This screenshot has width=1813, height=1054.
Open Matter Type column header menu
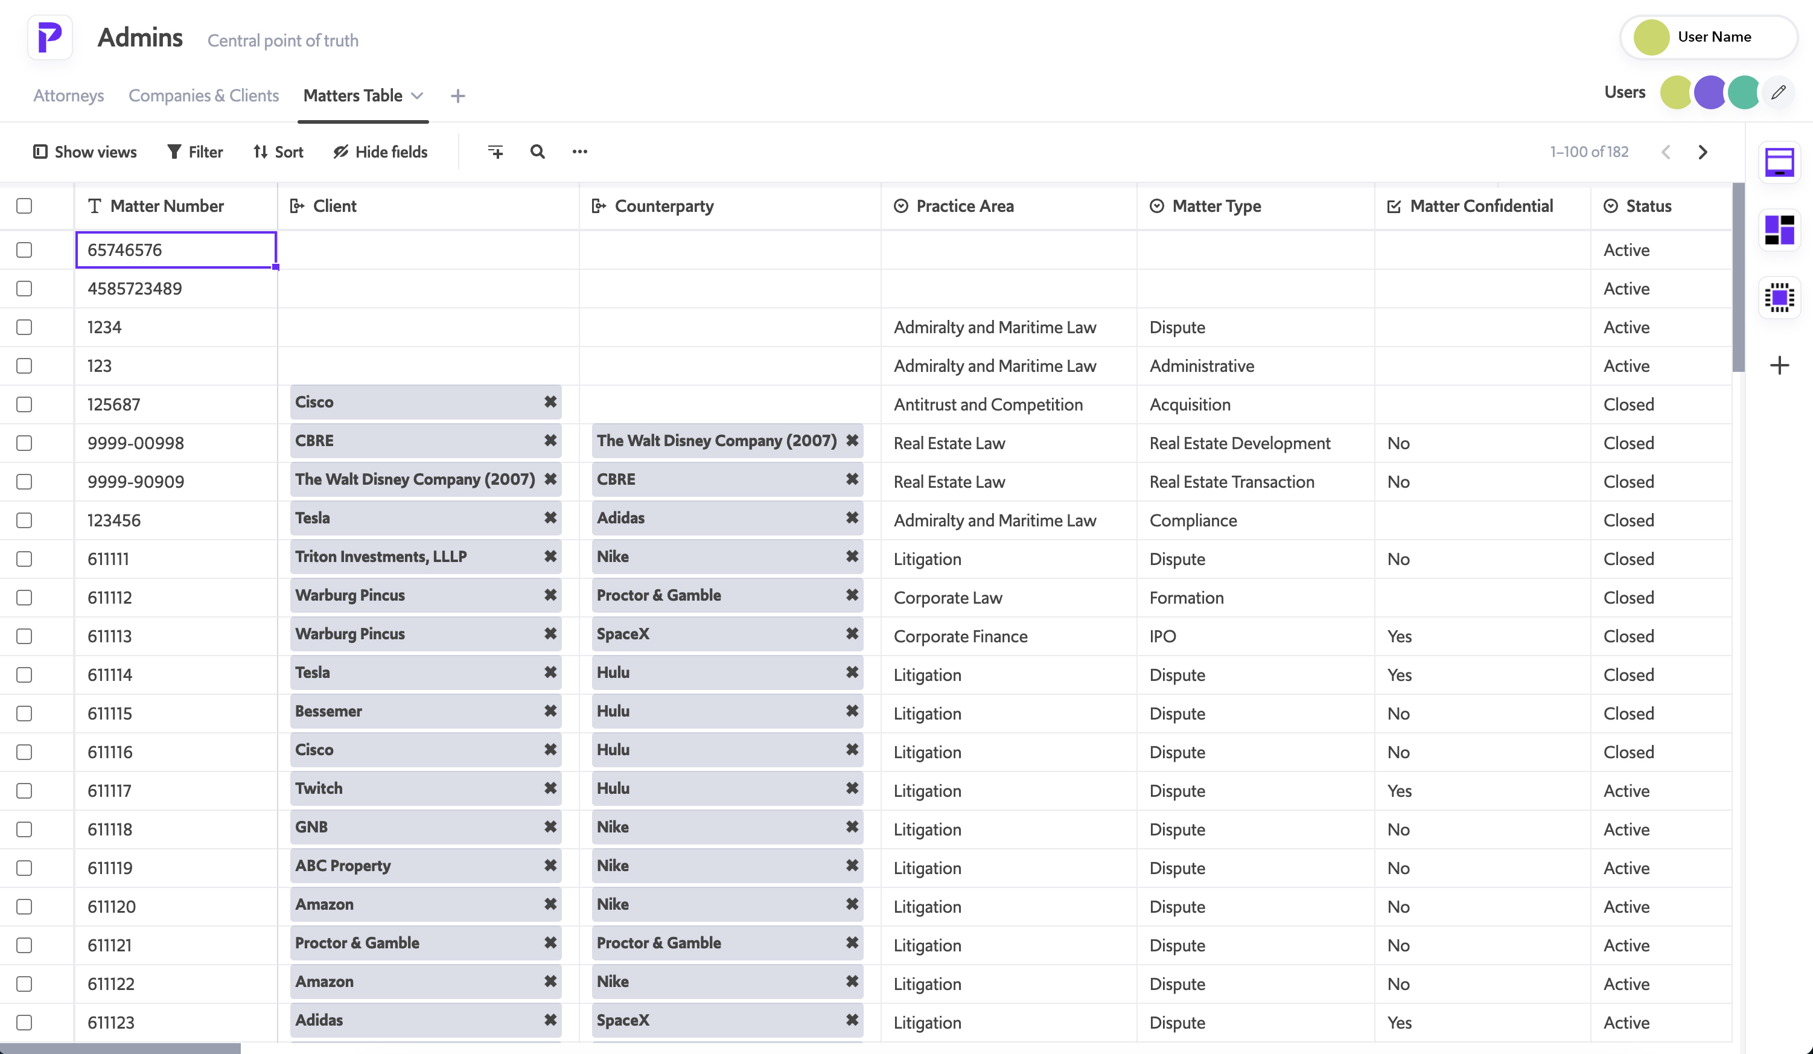1255,206
